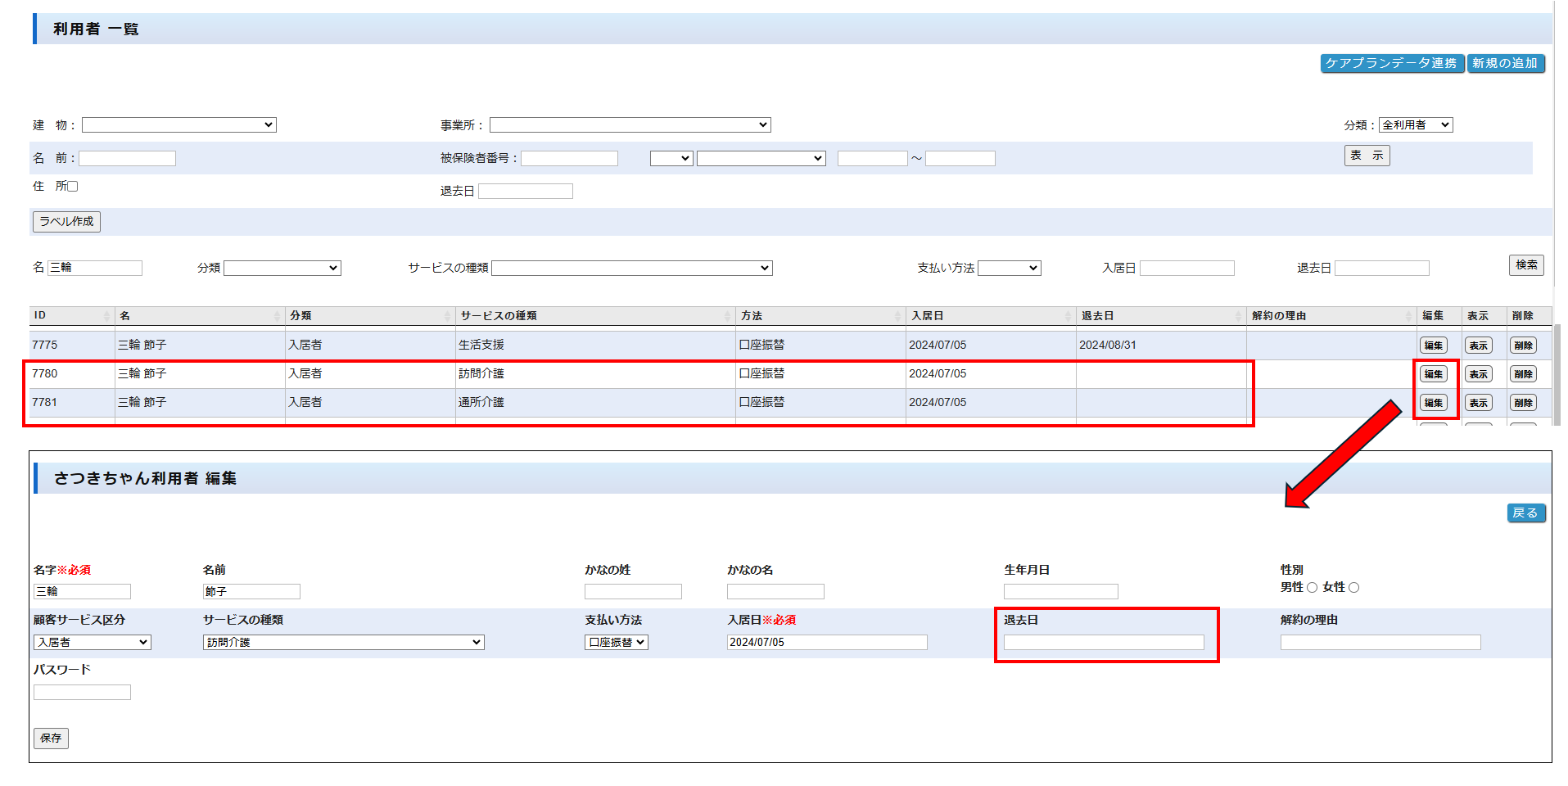This screenshot has width=1568, height=786.
Task: Sort table by 入居日 column header
Action: [989, 316]
